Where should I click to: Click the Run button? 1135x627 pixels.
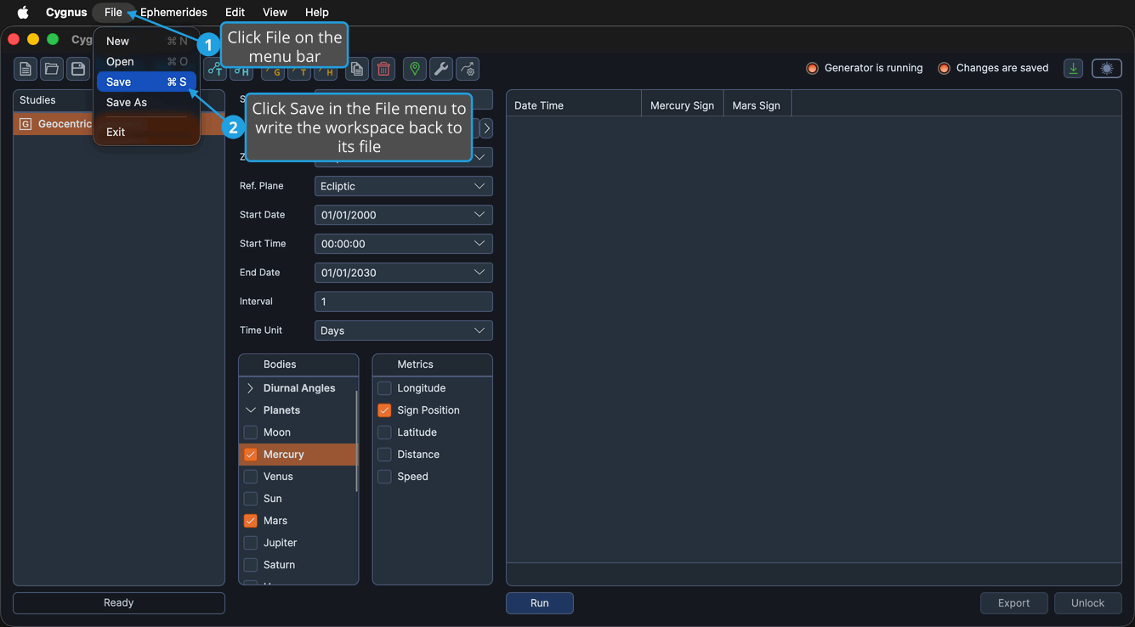[540, 603]
